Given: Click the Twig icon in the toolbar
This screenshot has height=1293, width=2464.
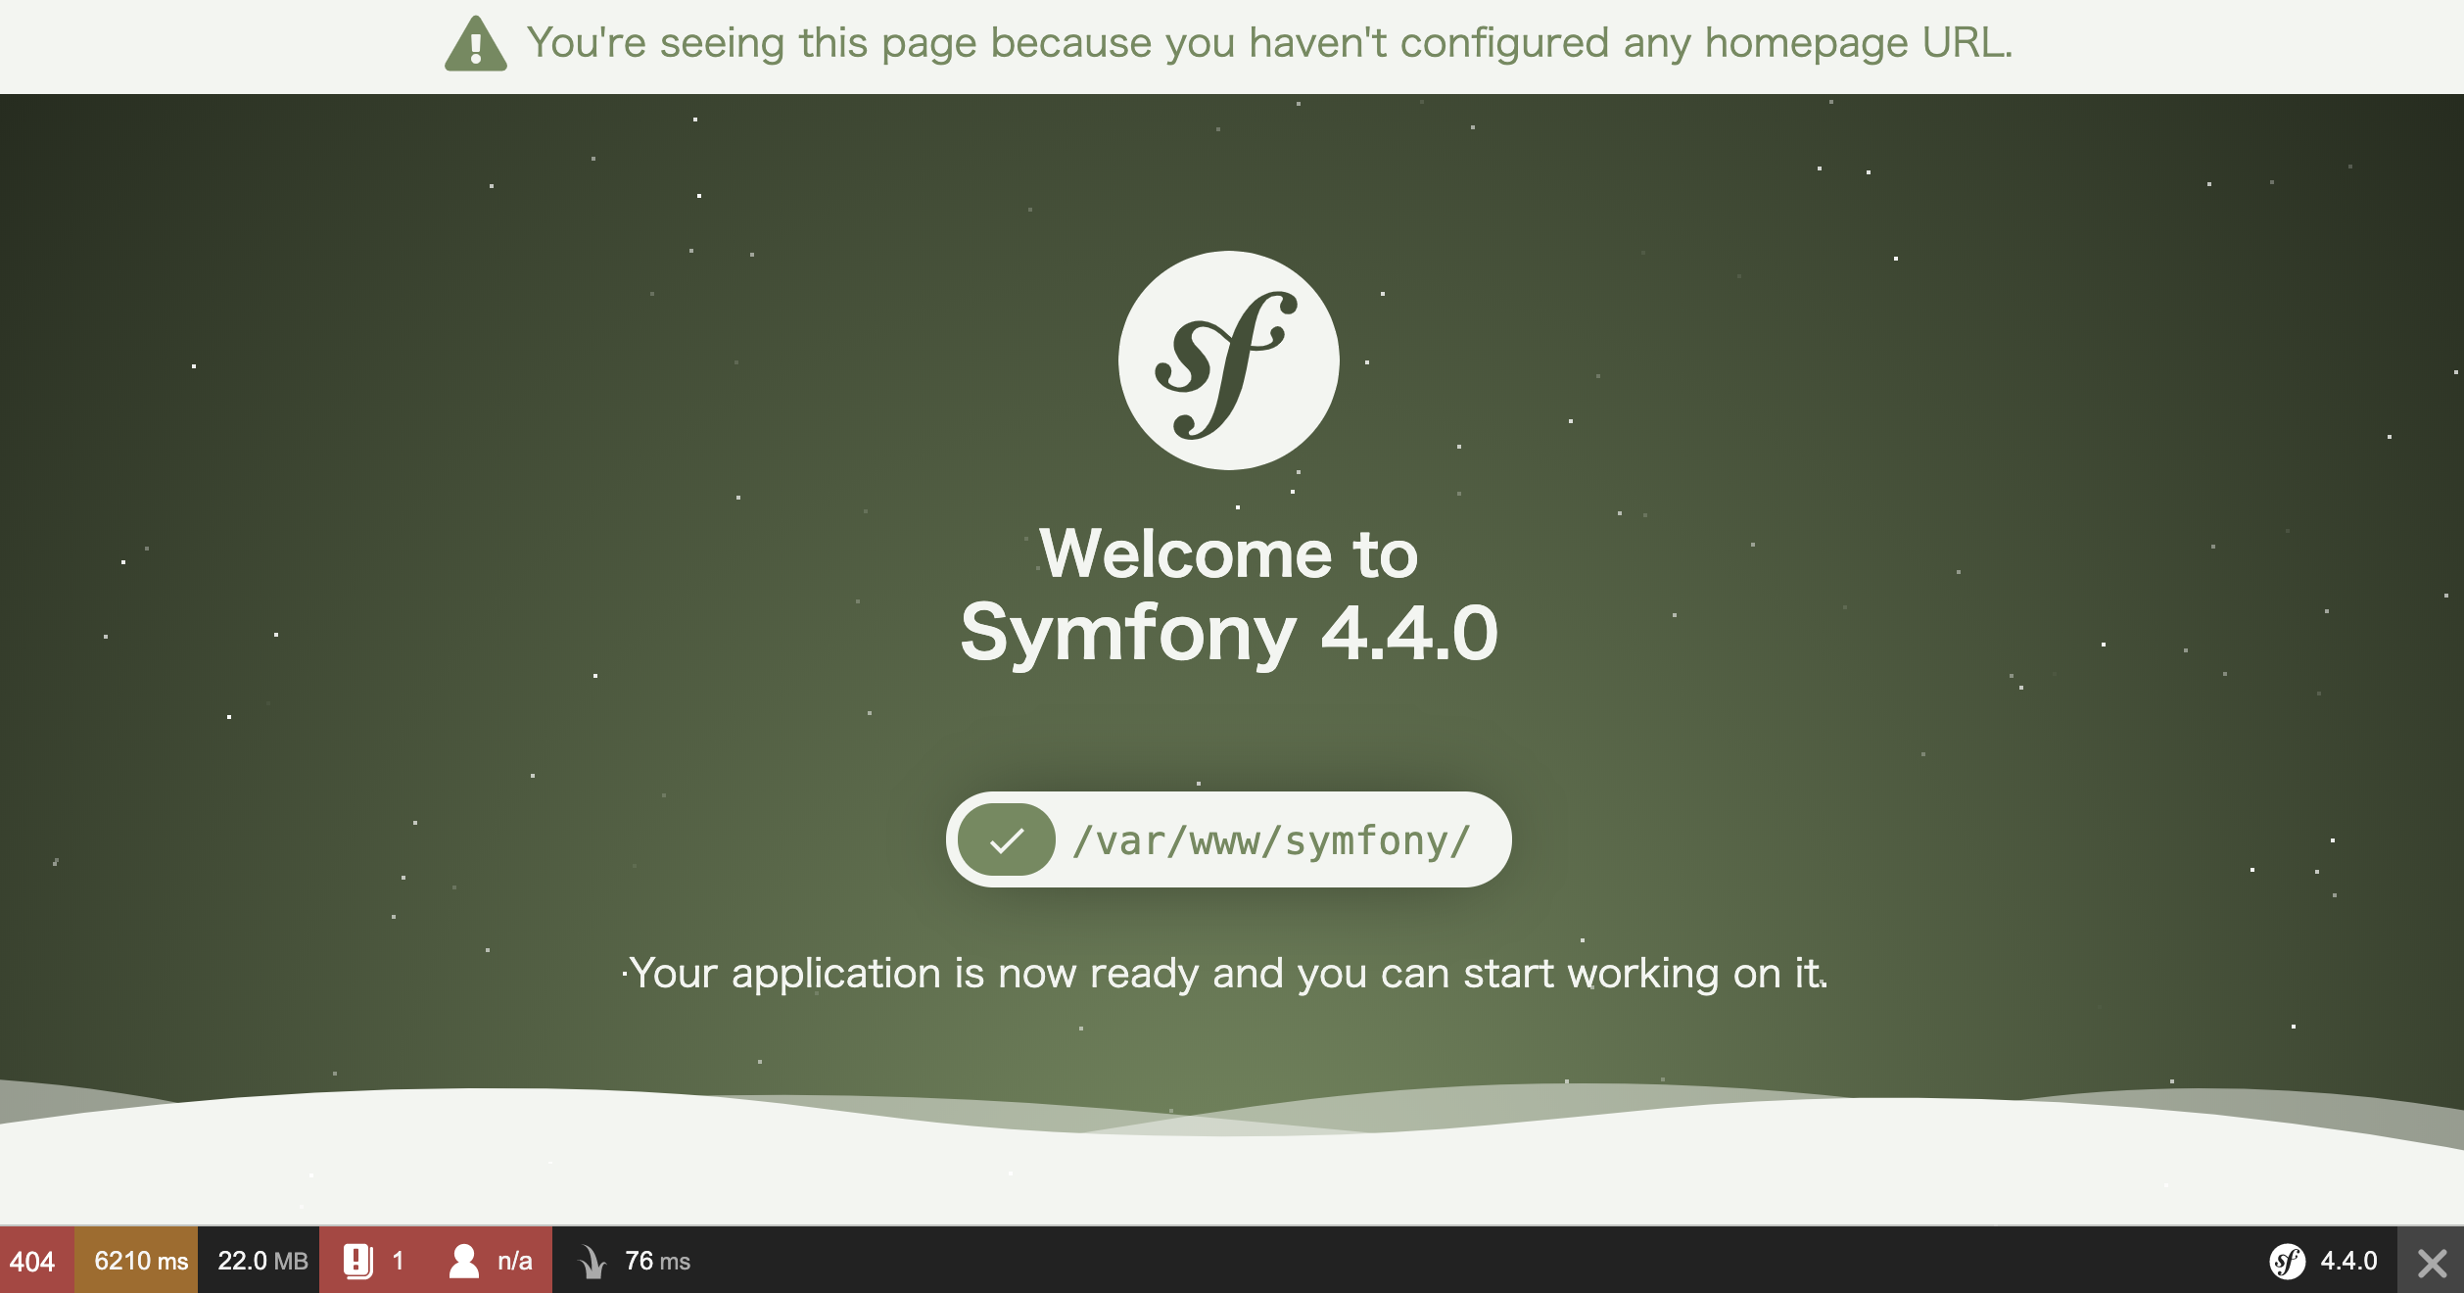Looking at the screenshot, I should (x=592, y=1262).
